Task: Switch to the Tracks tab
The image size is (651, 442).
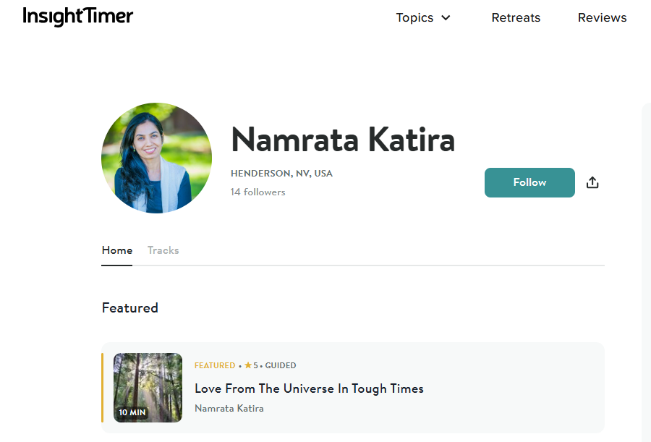Action: [163, 250]
